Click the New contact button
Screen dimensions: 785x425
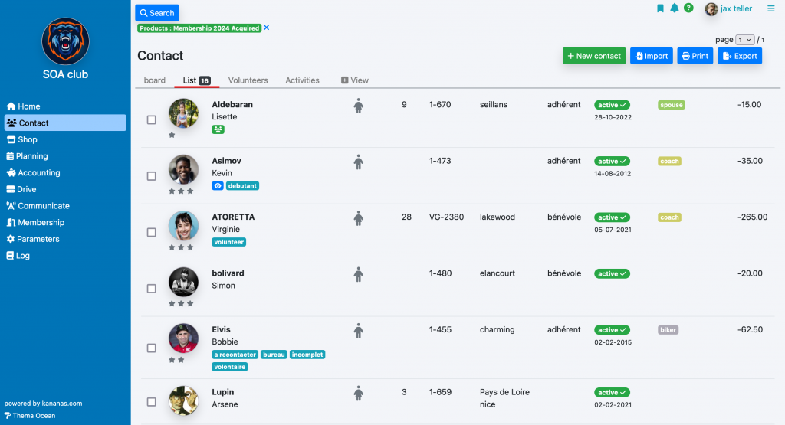[x=593, y=56]
